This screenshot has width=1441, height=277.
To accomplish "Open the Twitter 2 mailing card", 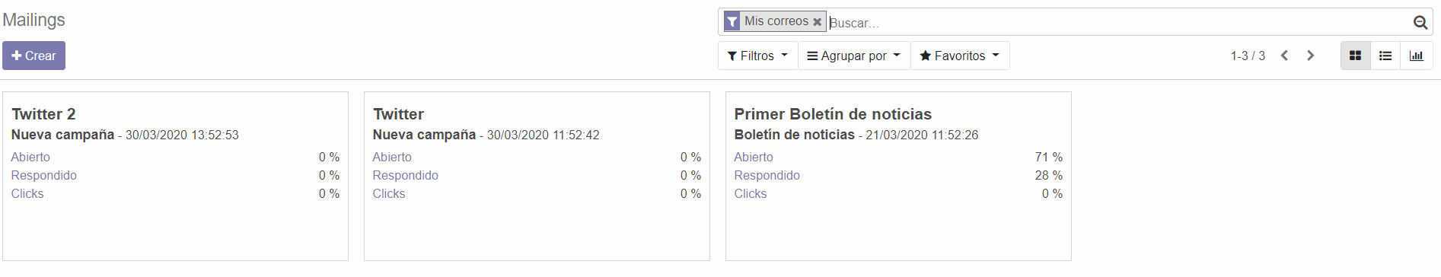I will click(175, 177).
